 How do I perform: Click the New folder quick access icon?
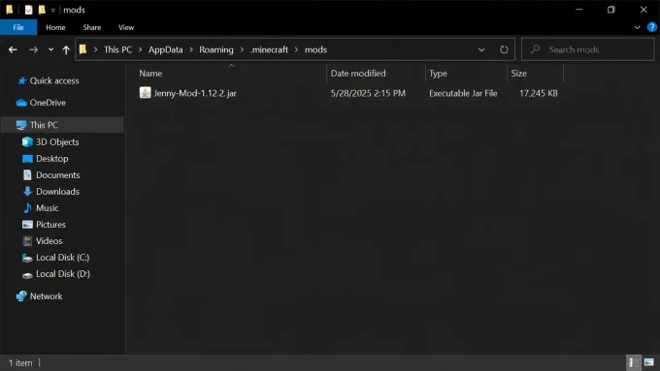coord(42,10)
